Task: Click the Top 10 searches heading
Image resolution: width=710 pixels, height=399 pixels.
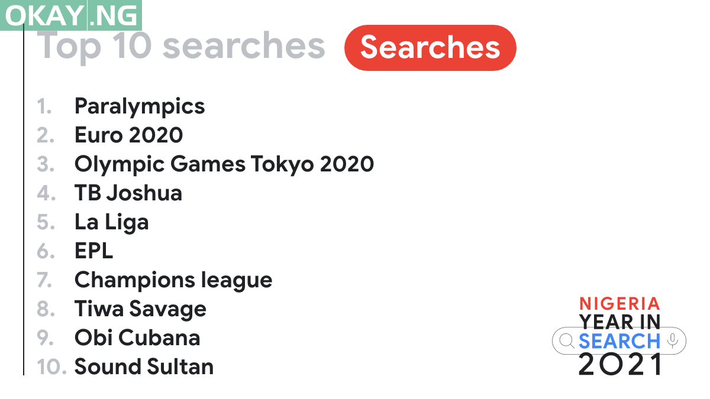Action: 182,47
